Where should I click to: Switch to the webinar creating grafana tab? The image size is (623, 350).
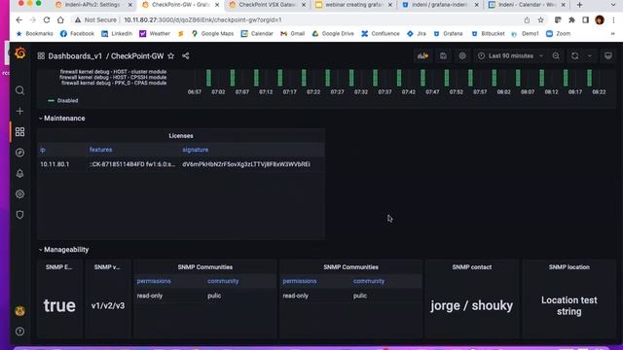pyautogui.click(x=353, y=5)
